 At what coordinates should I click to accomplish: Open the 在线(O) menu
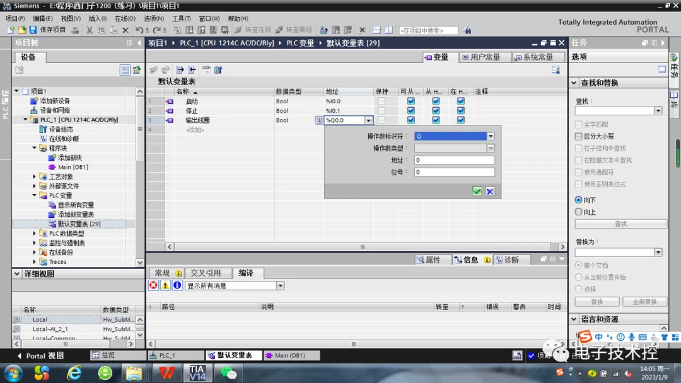(125, 19)
